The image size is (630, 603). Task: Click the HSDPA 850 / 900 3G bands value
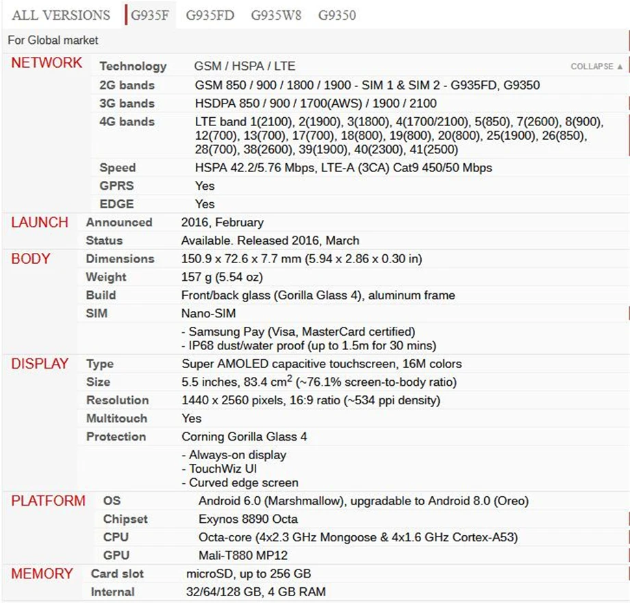point(316,103)
